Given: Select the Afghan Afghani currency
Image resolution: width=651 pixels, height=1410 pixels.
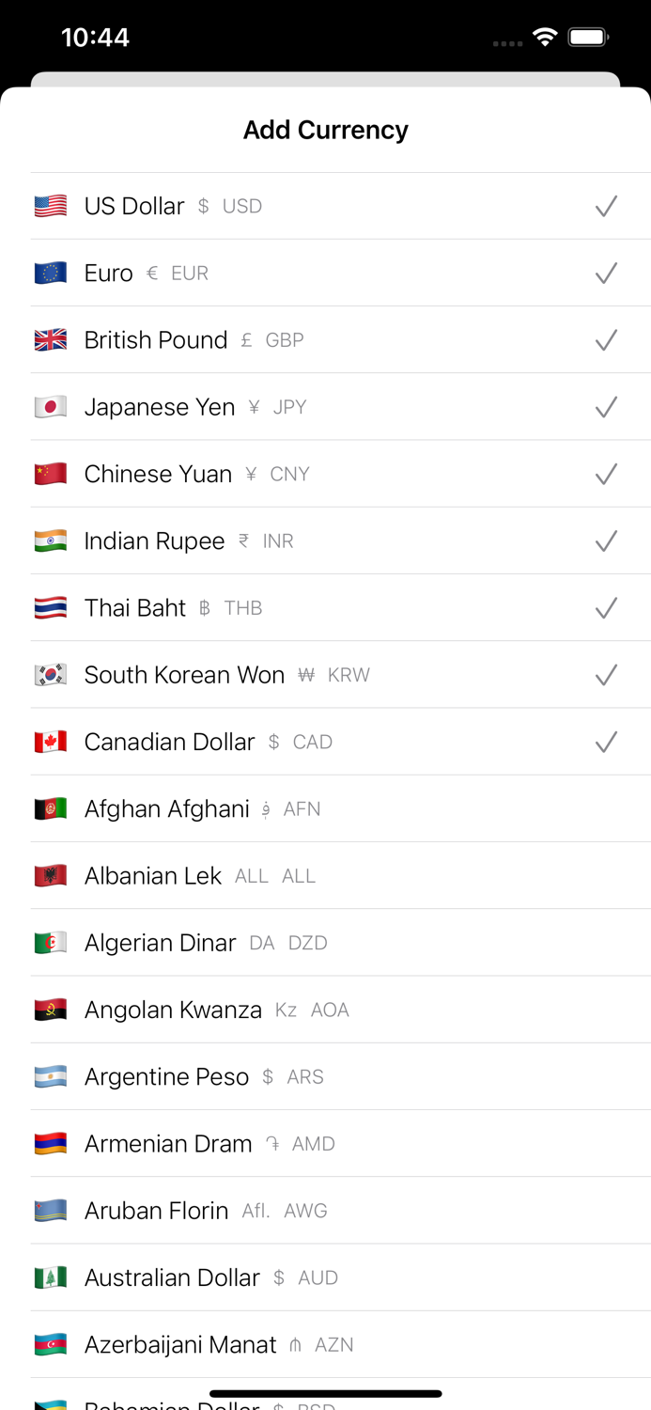Looking at the screenshot, I should (325, 808).
